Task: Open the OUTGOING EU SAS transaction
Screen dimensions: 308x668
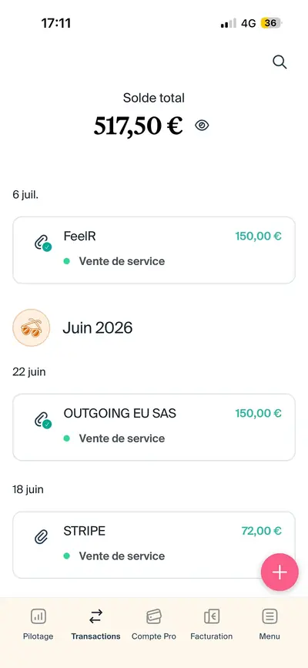Action: pyautogui.click(x=154, y=428)
